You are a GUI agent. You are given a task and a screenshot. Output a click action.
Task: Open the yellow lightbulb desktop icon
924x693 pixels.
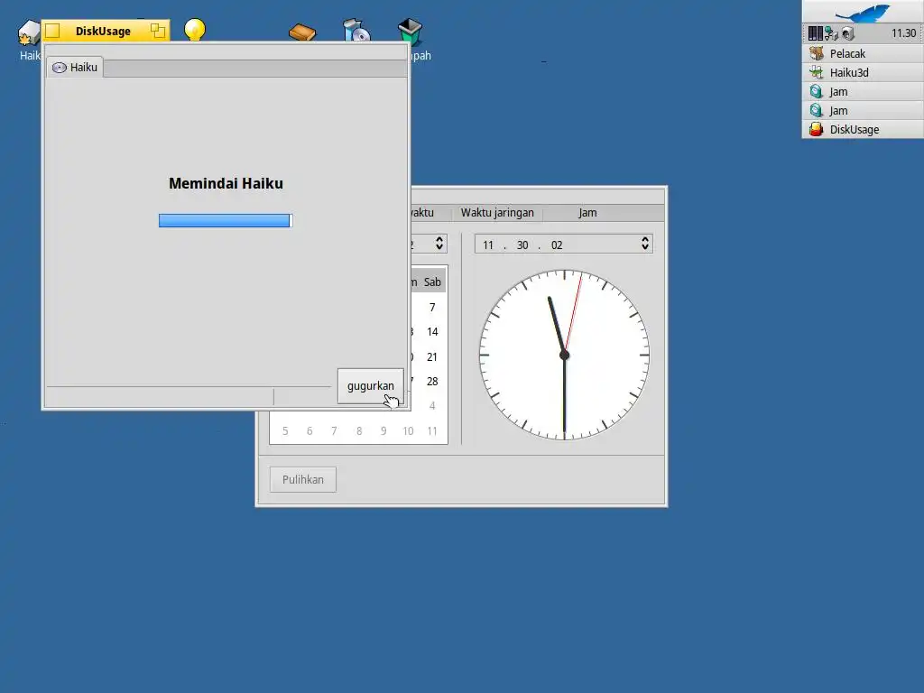coord(195,30)
